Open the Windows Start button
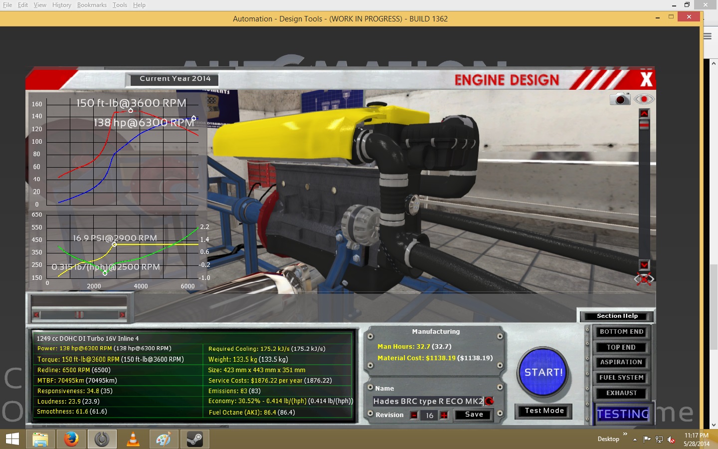 pos(12,439)
